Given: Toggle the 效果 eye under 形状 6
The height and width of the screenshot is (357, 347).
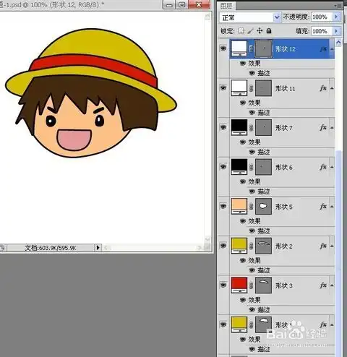Looking at the screenshot, I should coord(243,181).
